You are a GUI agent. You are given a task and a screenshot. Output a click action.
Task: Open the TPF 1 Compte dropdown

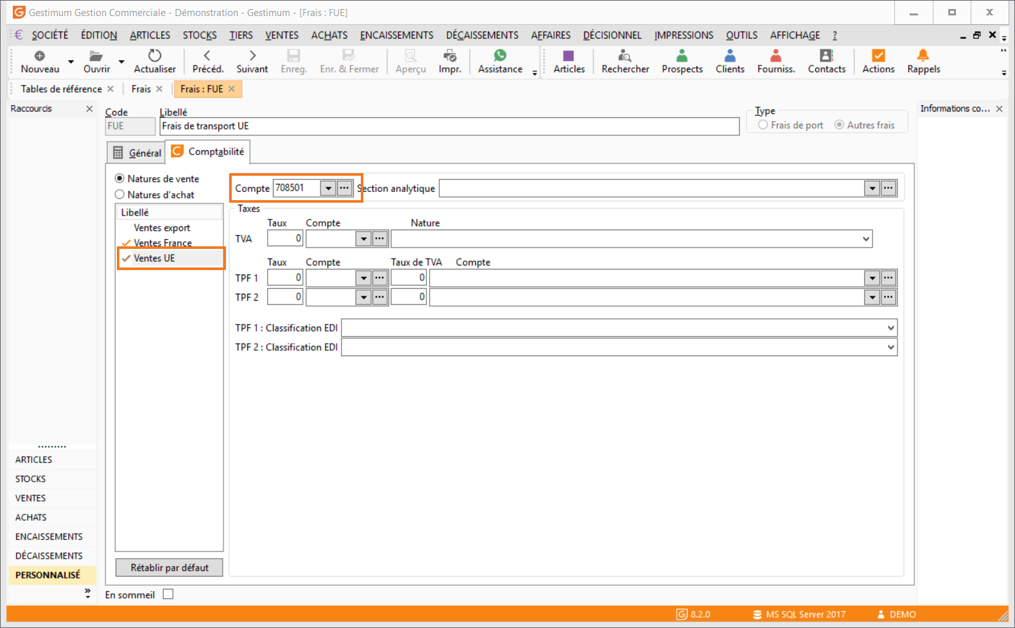(363, 278)
